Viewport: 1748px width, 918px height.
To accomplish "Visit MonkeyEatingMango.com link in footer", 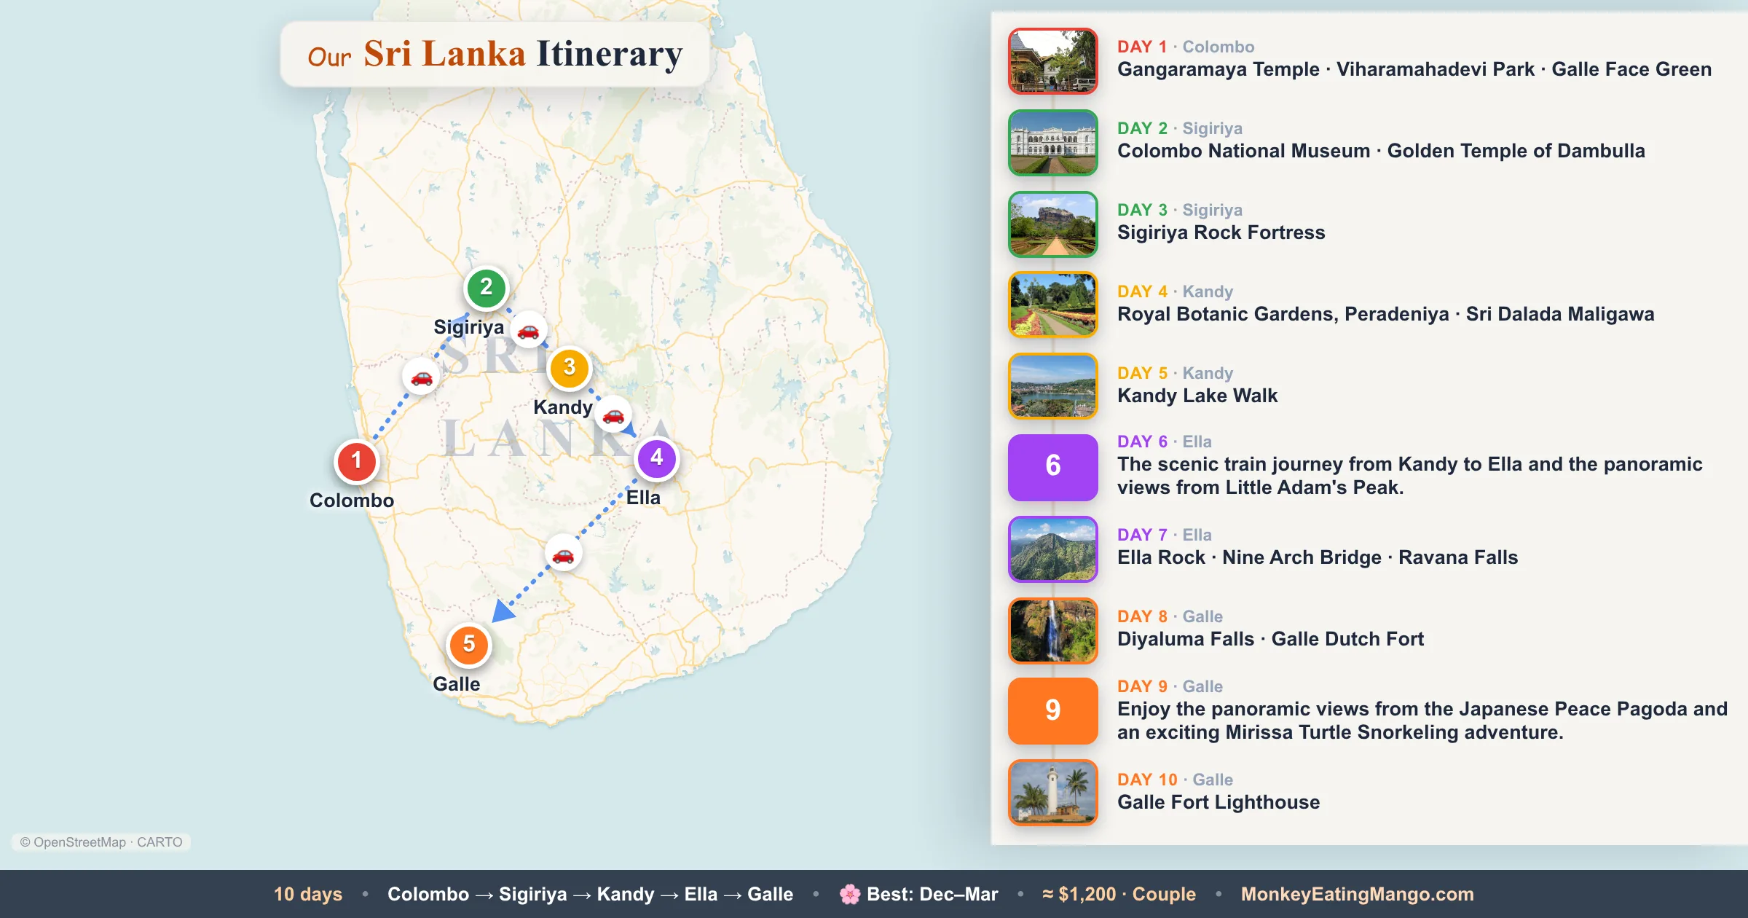I will [x=1357, y=894].
